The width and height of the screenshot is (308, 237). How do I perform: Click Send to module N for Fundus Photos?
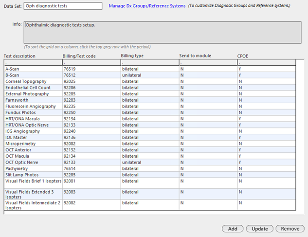point(208,112)
